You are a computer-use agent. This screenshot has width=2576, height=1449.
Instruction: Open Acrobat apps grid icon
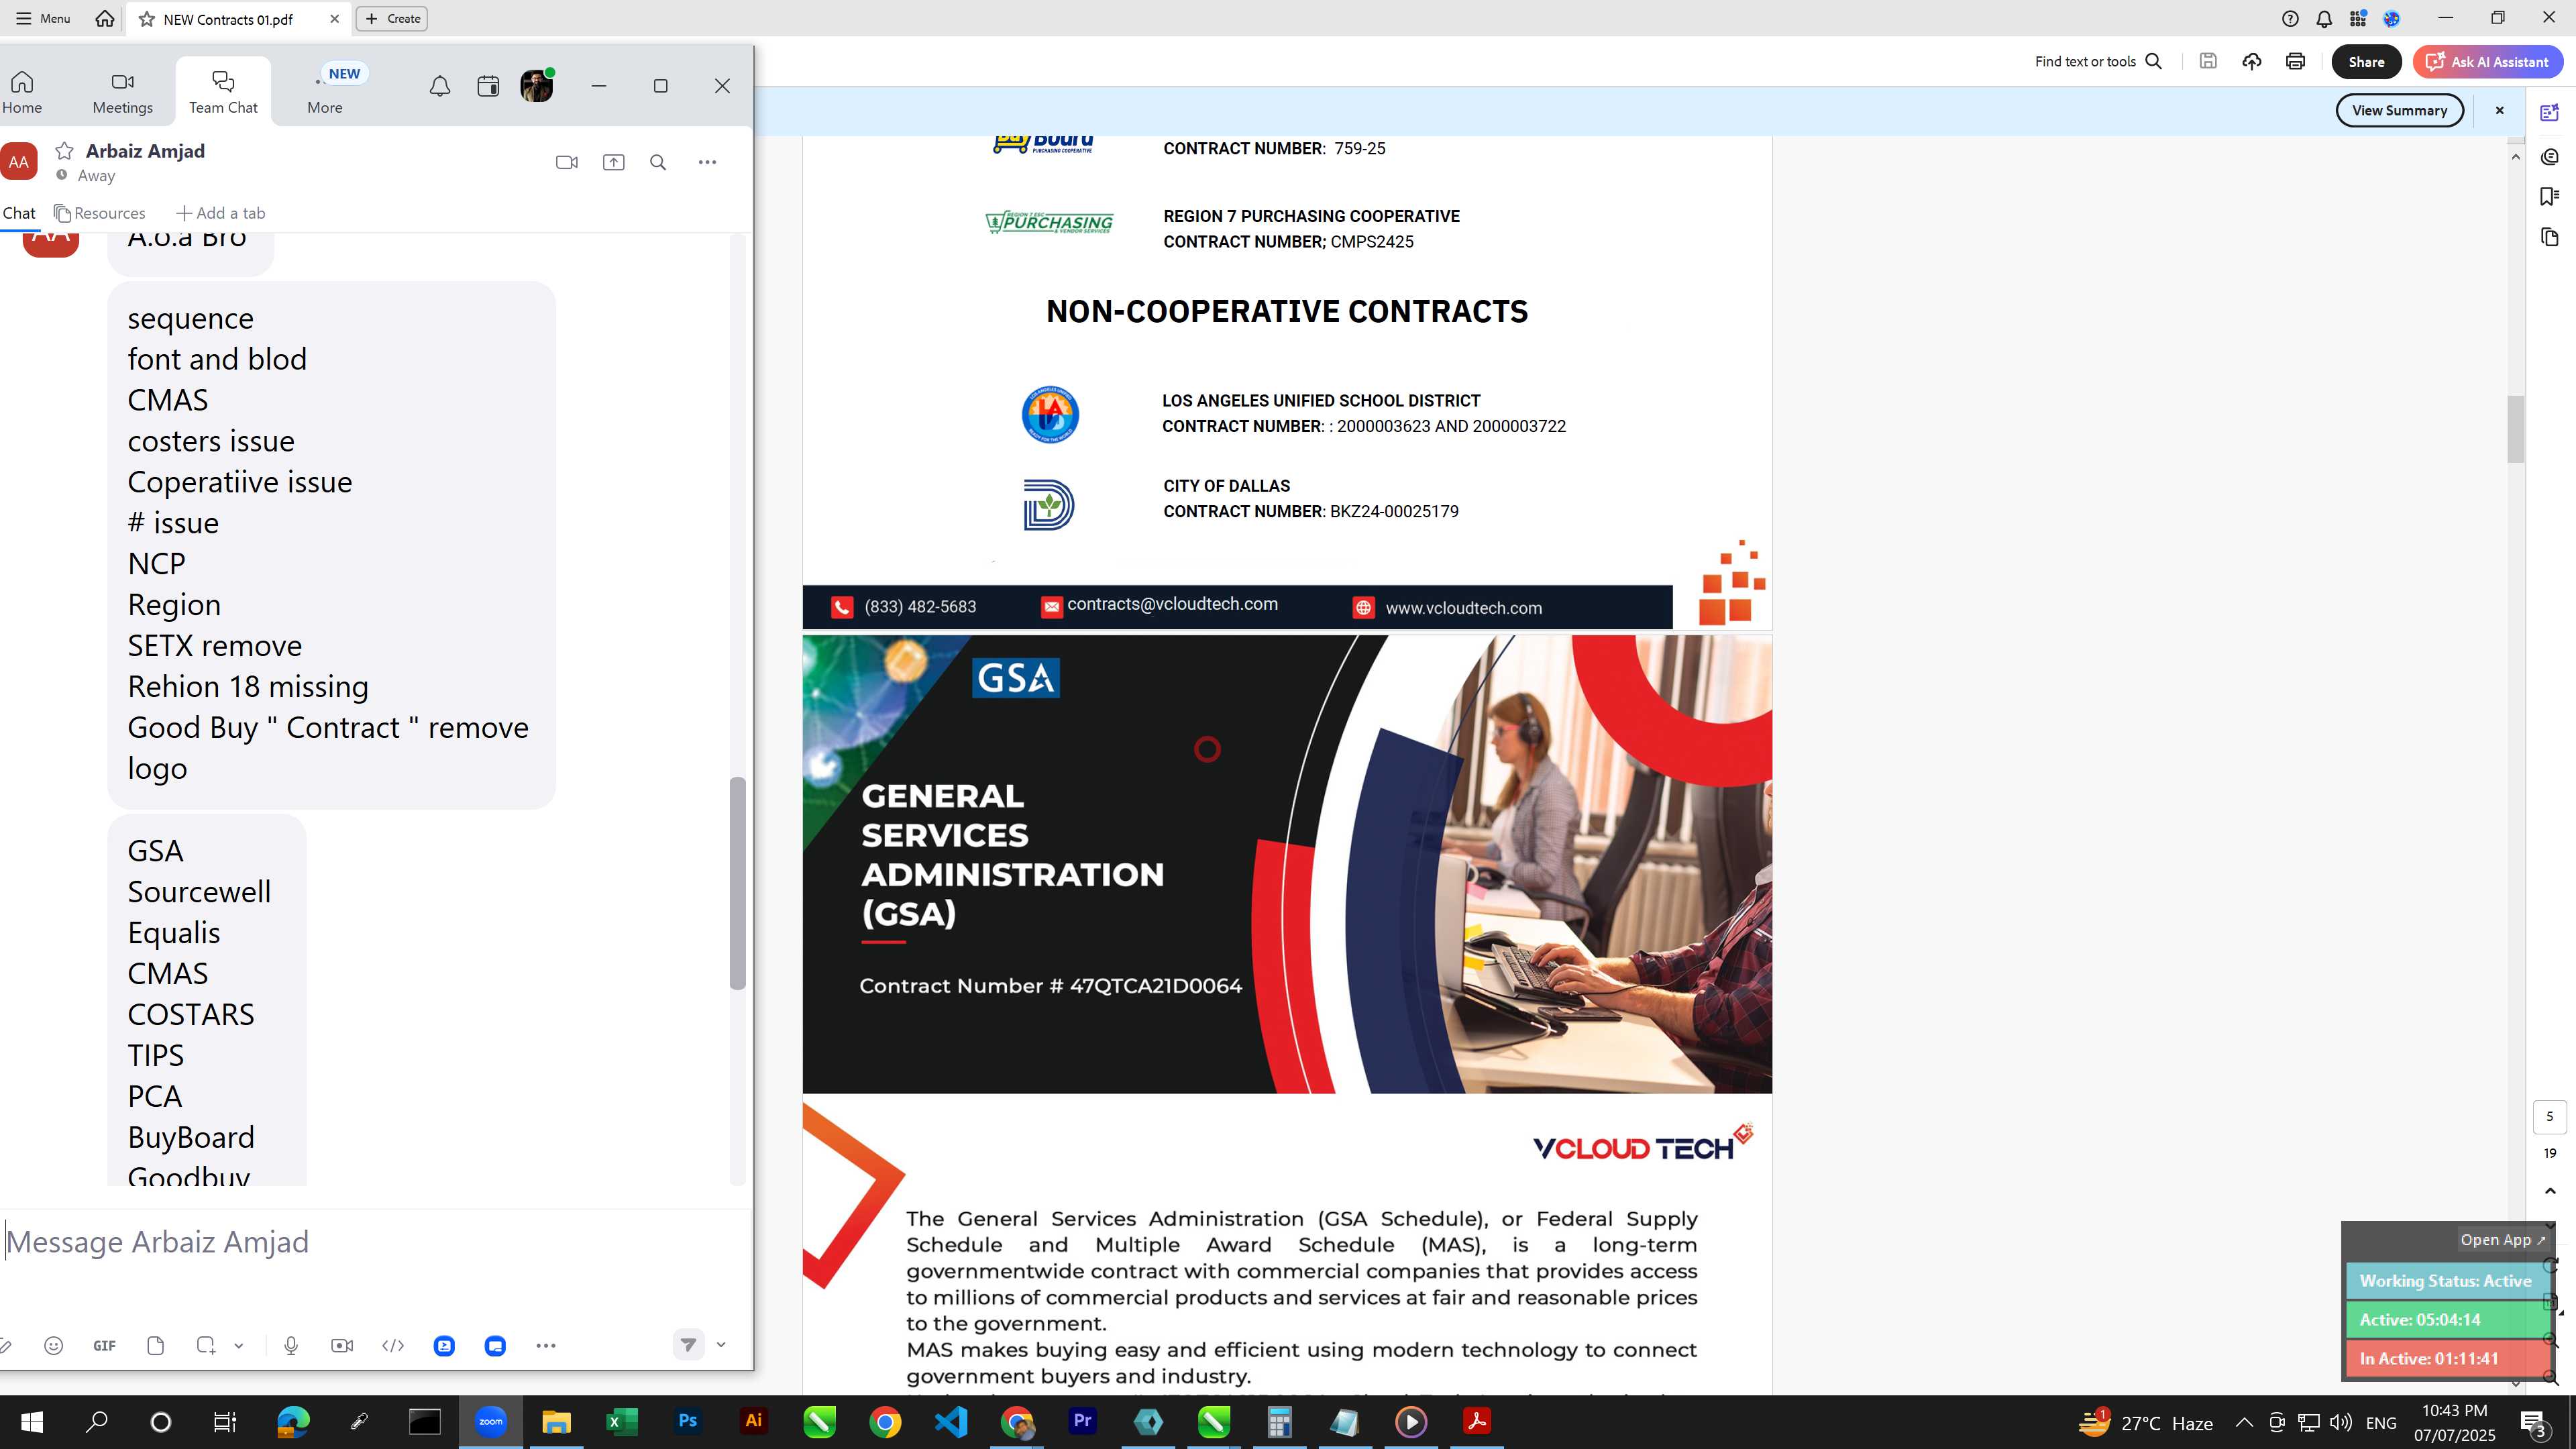pyautogui.click(x=2358, y=18)
